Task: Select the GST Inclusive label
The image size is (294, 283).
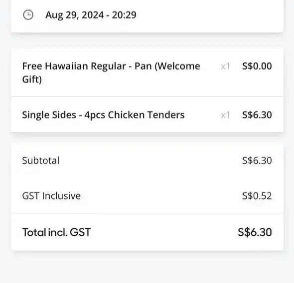Action: click(x=51, y=196)
